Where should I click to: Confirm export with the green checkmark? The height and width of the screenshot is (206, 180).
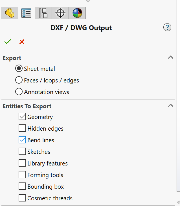[x=8, y=42]
